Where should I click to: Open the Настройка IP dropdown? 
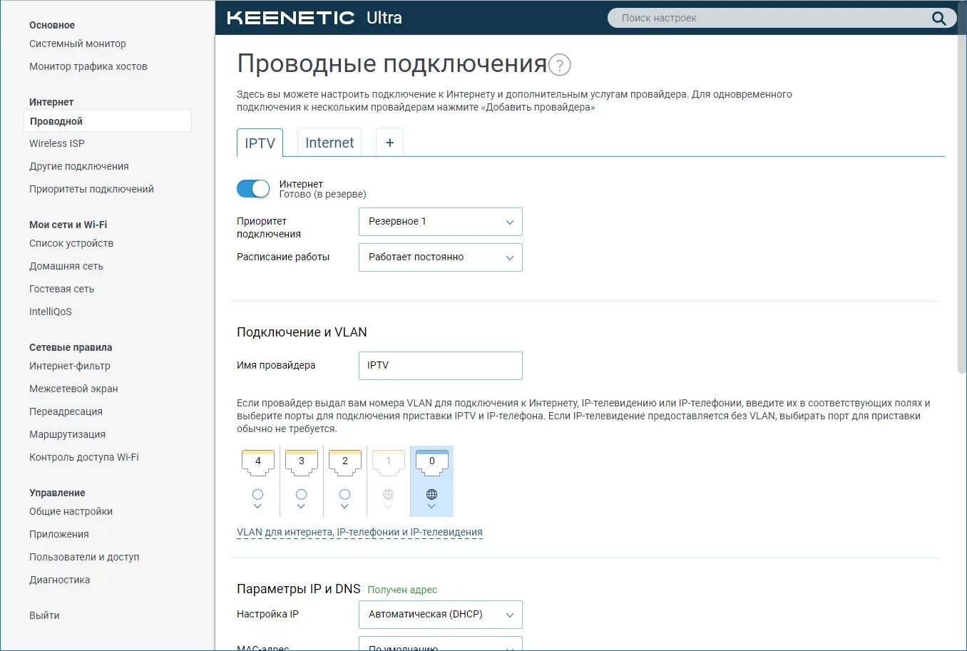(x=441, y=615)
